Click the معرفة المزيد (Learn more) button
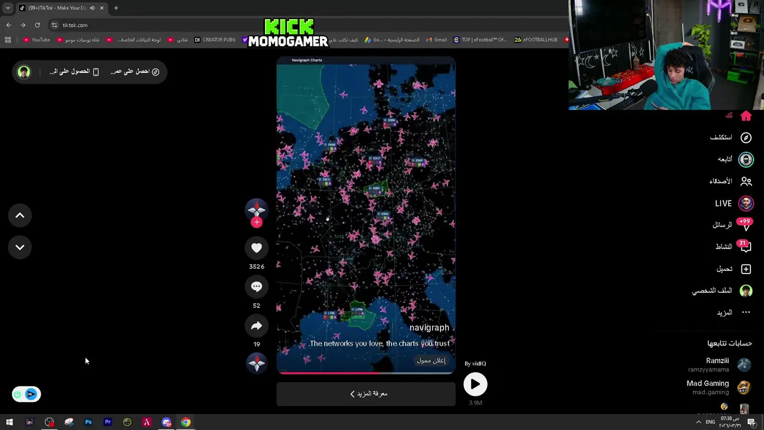Screen dimensions: 764x430 (x=366, y=394)
